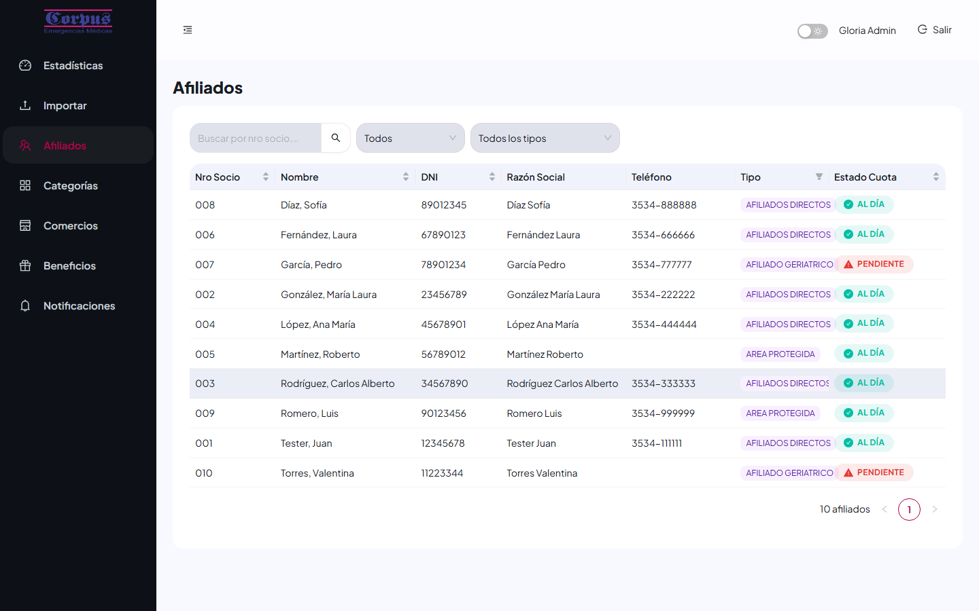Image resolution: width=979 pixels, height=611 pixels.
Task: Click AL DÍA badge for Romero, Luis
Action: (864, 413)
